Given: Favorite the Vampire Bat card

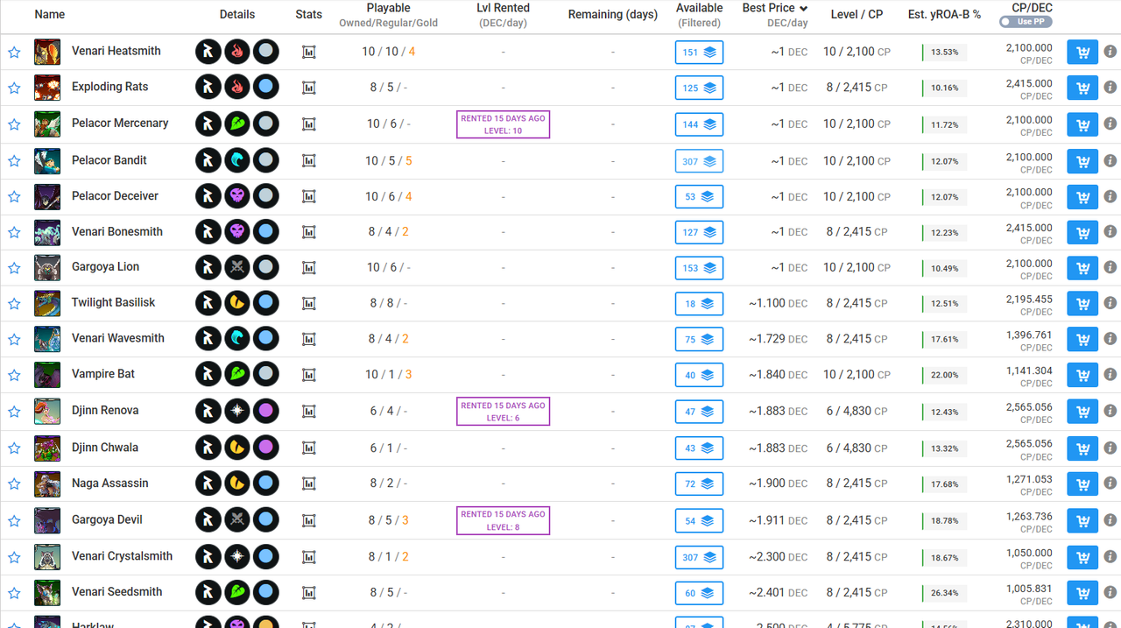Looking at the screenshot, I should point(14,376).
